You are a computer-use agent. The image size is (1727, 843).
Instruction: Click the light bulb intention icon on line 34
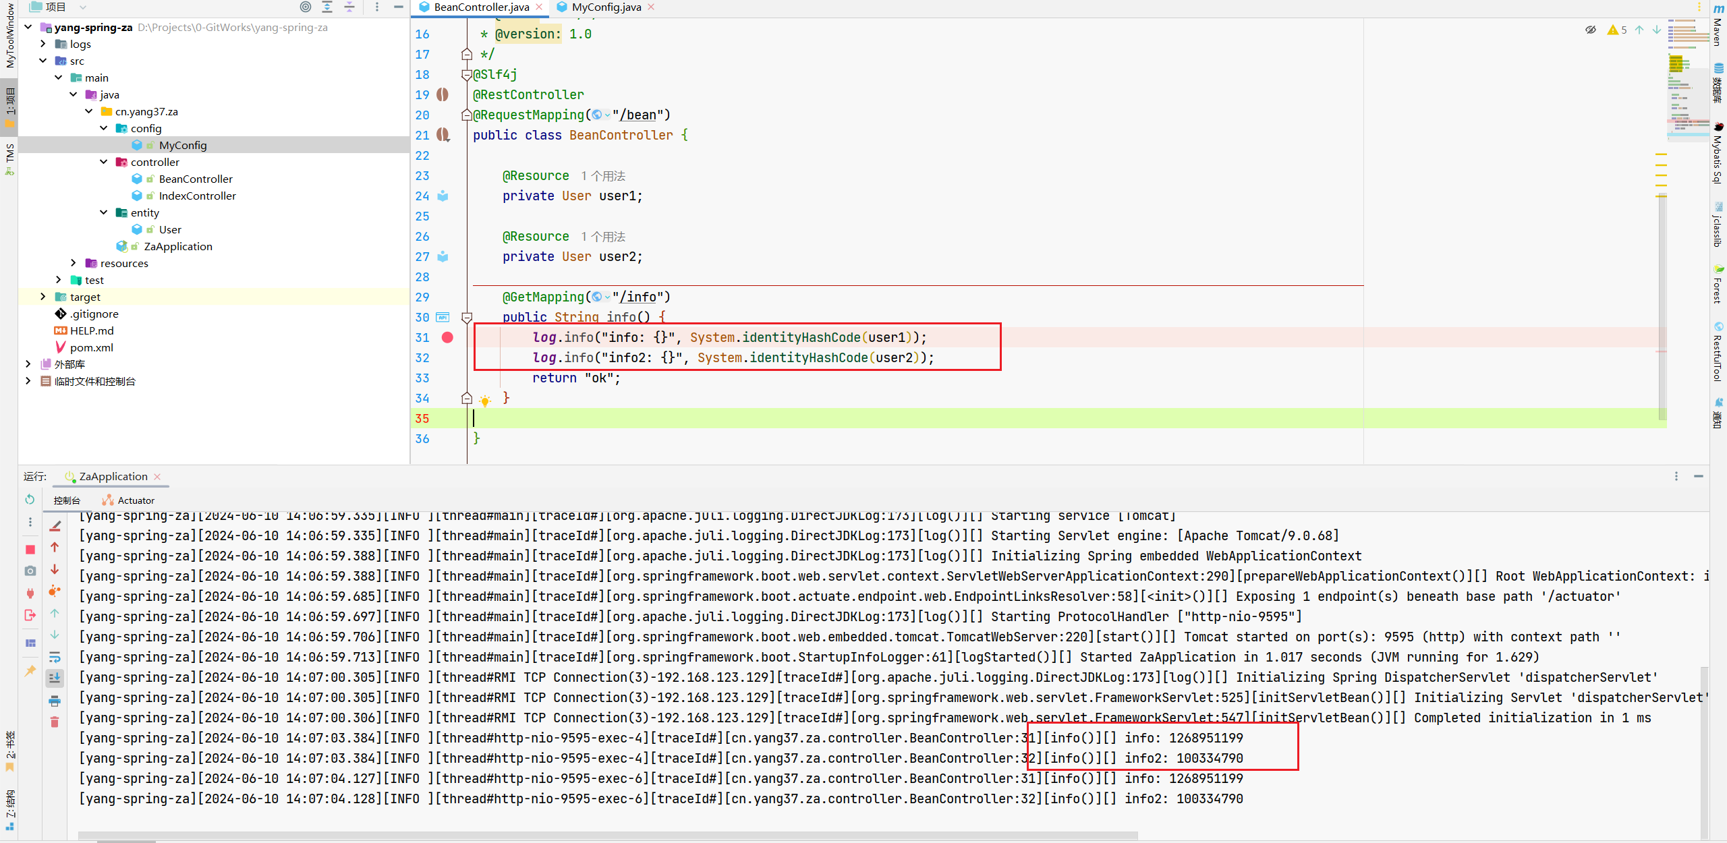(x=485, y=401)
